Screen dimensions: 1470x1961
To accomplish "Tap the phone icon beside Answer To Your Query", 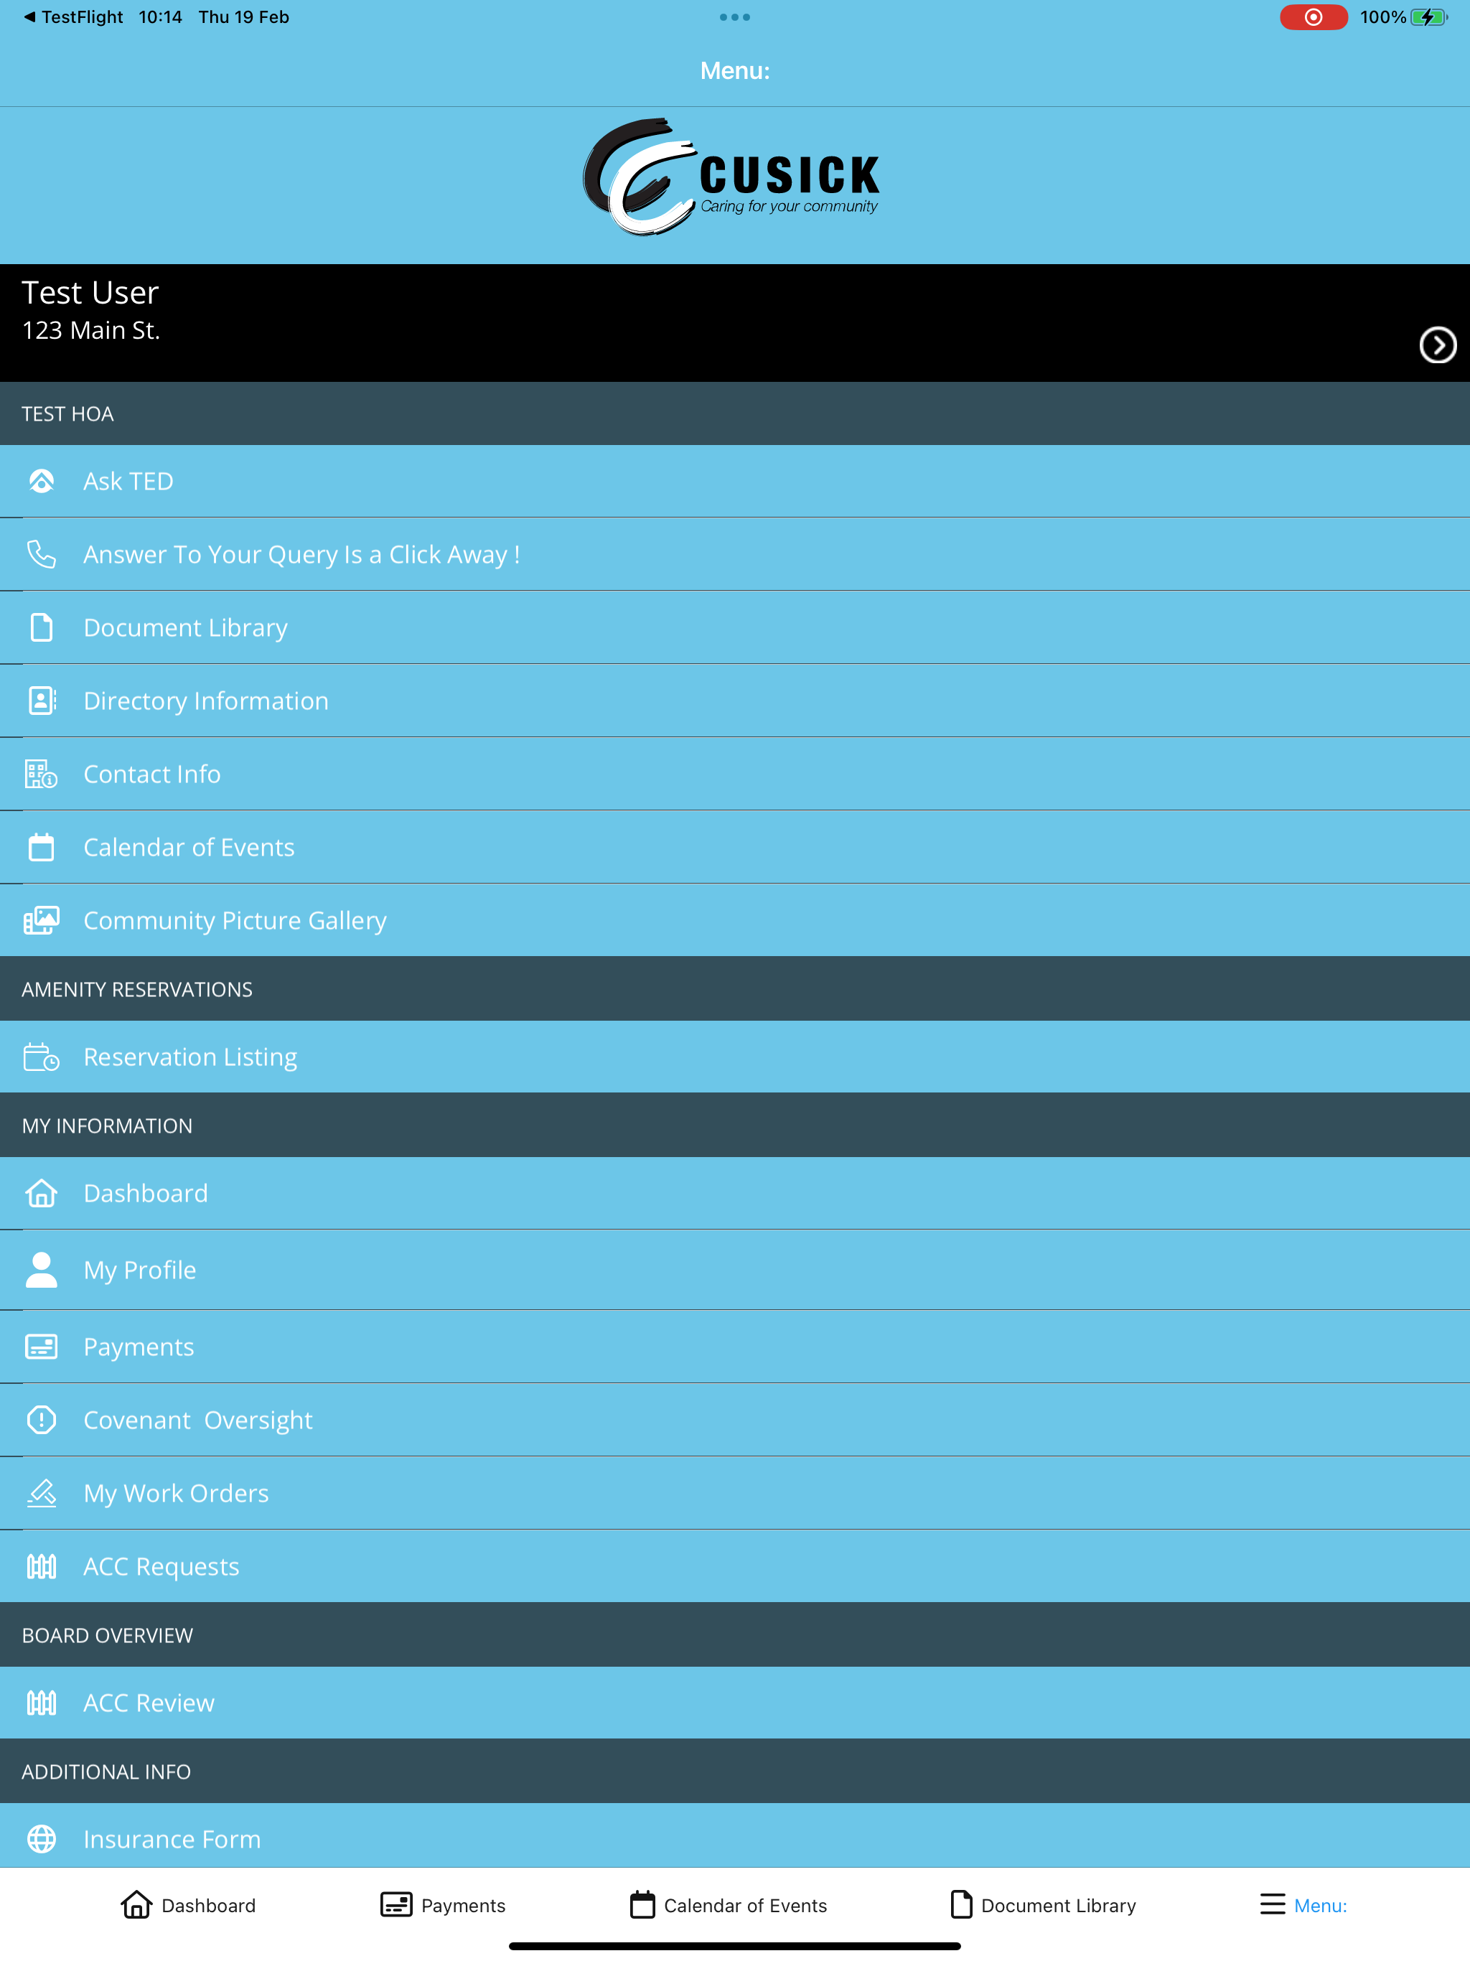I will coord(42,554).
